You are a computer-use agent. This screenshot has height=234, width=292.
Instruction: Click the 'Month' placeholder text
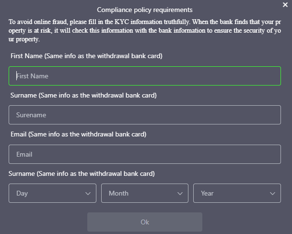click(x=118, y=193)
